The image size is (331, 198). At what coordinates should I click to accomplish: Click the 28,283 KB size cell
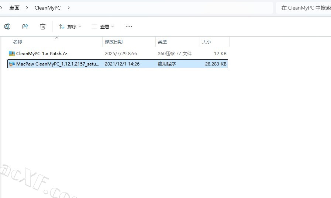pyautogui.click(x=216, y=64)
